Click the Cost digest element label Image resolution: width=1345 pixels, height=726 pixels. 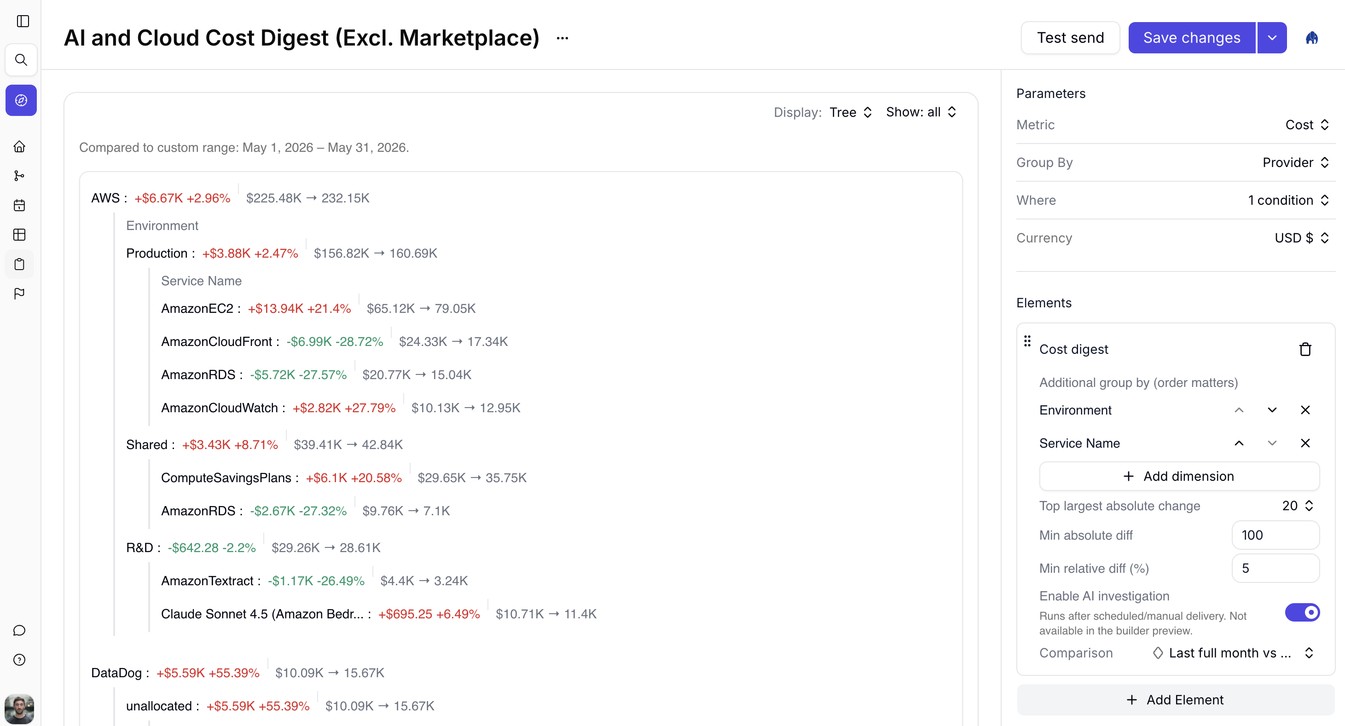pyautogui.click(x=1073, y=349)
